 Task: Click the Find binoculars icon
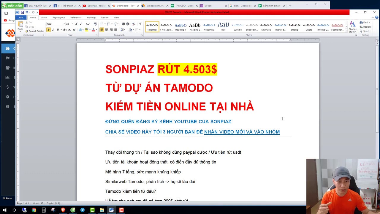(x=361, y=22)
